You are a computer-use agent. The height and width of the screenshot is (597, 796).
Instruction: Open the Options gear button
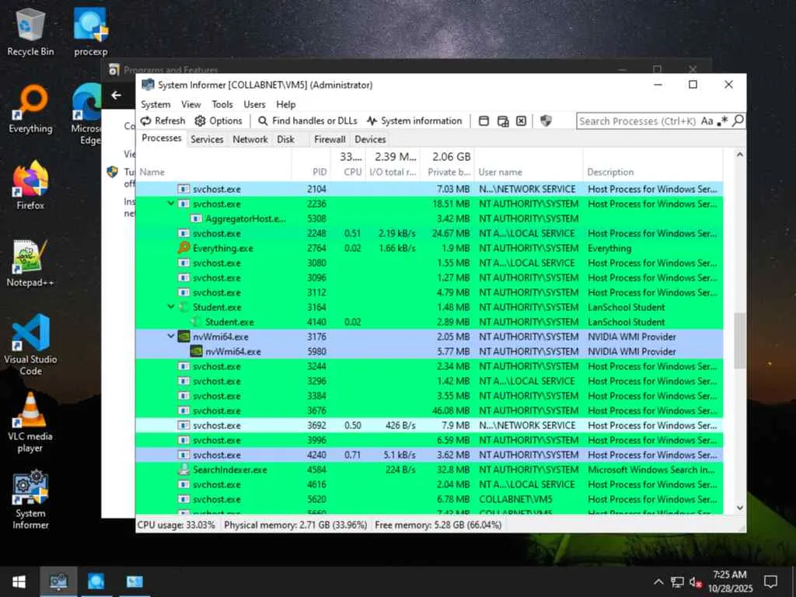click(x=218, y=120)
